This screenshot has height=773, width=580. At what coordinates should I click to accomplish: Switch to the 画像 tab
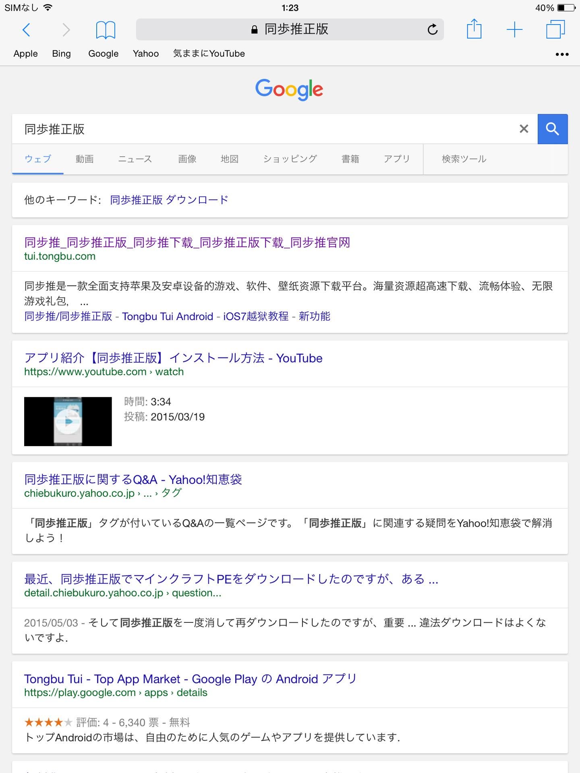pyautogui.click(x=187, y=159)
